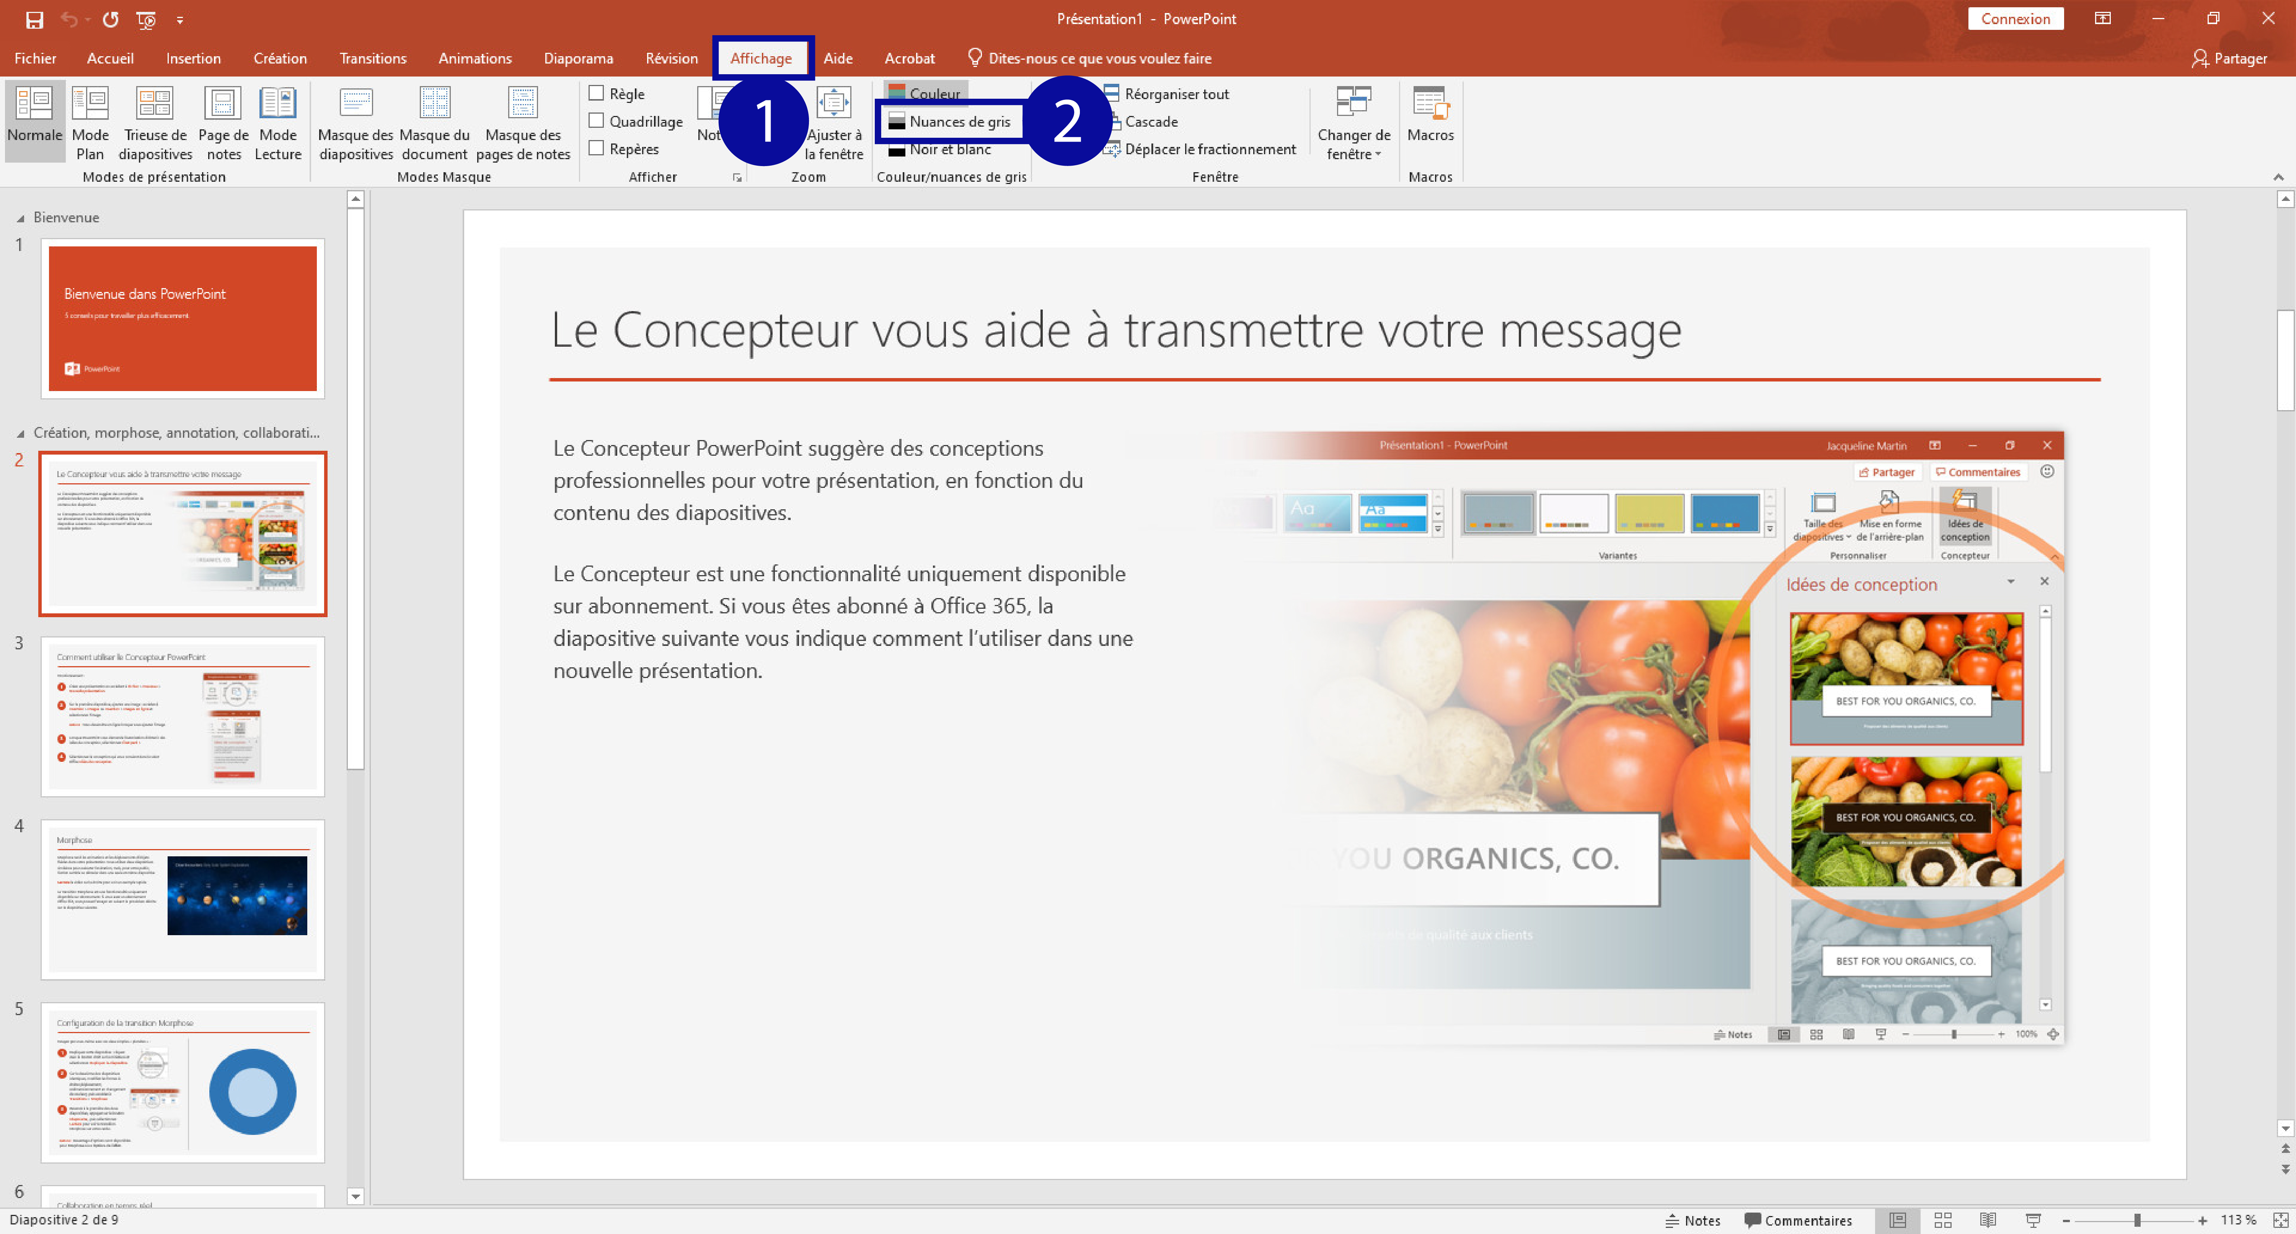Adjust the zoom slider in status bar

click(x=2136, y=1221)
